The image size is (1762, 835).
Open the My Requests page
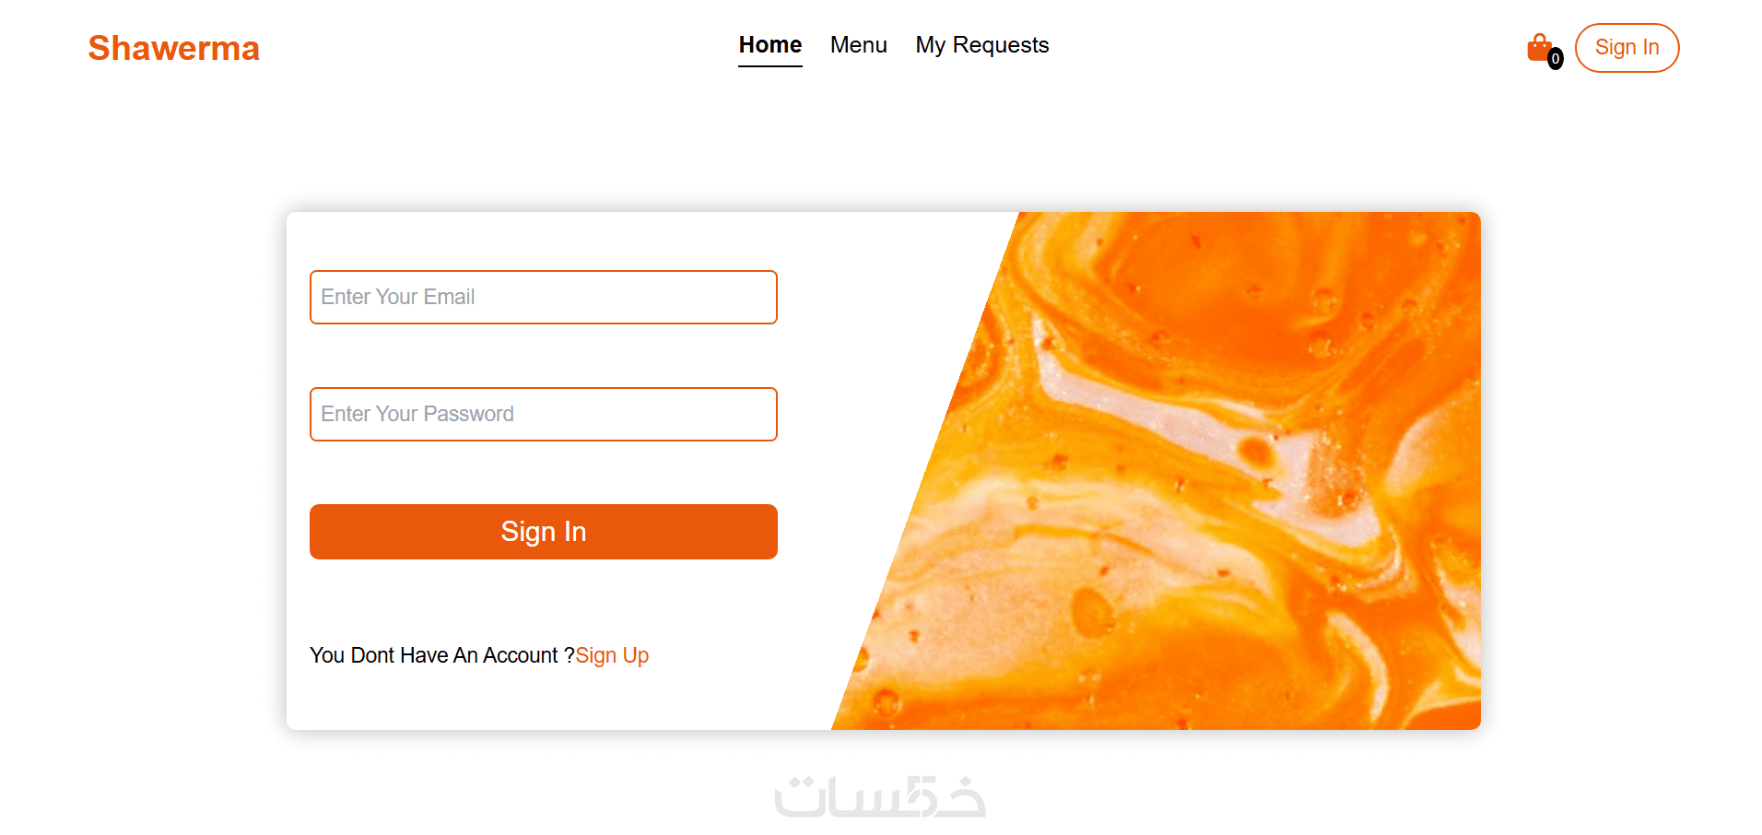982,45
